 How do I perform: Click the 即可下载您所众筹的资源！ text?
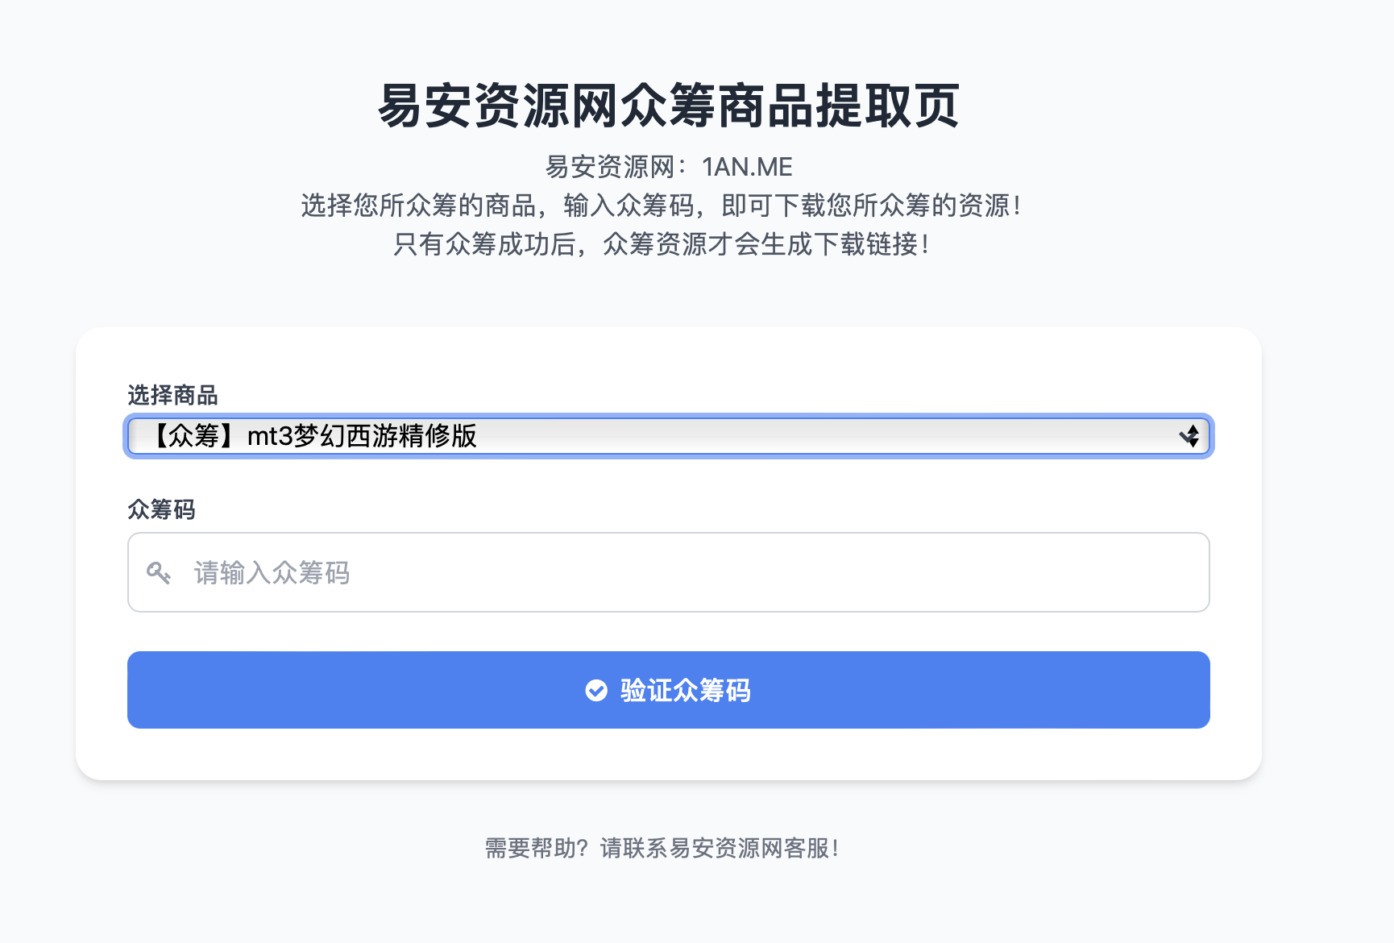[872, 206]
